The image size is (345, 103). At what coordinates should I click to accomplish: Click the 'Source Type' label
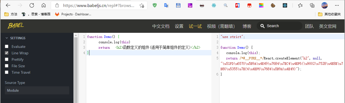click(x=15, y=83)
